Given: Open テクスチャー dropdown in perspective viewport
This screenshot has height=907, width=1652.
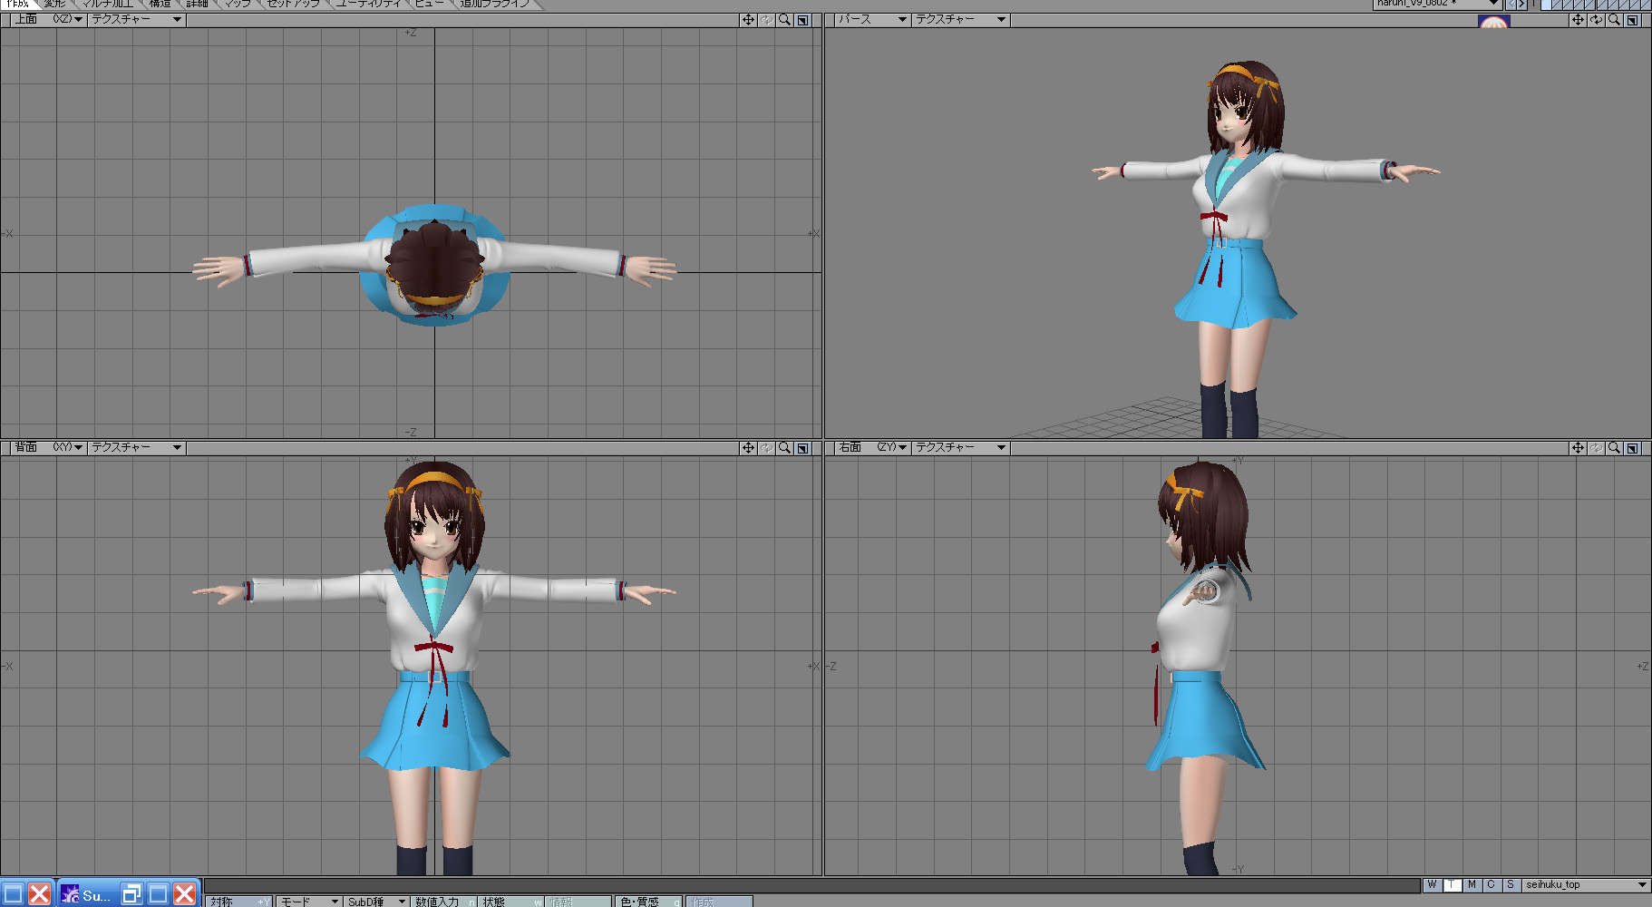Looking at the screenshot, I should click(961, 19).
